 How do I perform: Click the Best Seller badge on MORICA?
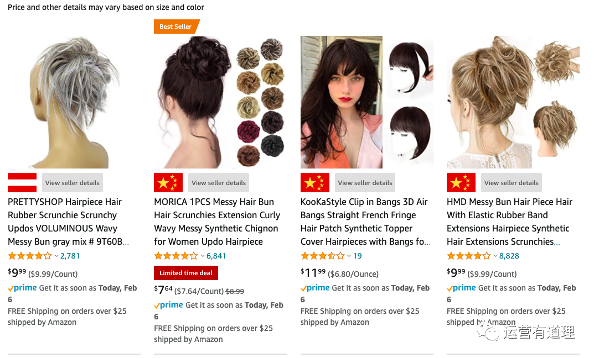pyautogui.click(x=176, y=27)
